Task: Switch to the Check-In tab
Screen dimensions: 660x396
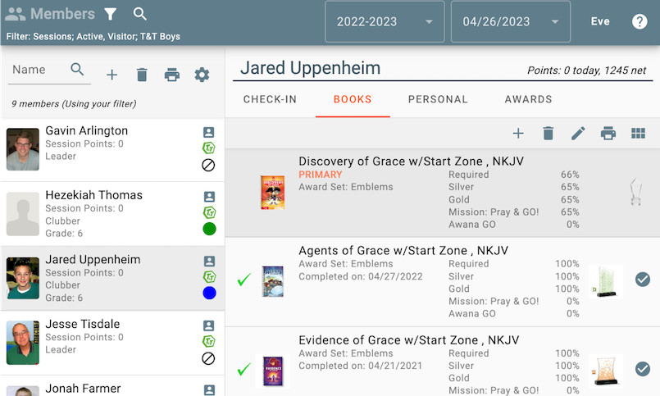Action: [270, 99]
